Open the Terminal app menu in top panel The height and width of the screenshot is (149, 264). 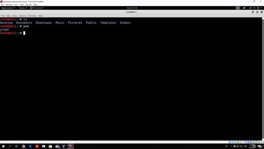click(37, 8)
